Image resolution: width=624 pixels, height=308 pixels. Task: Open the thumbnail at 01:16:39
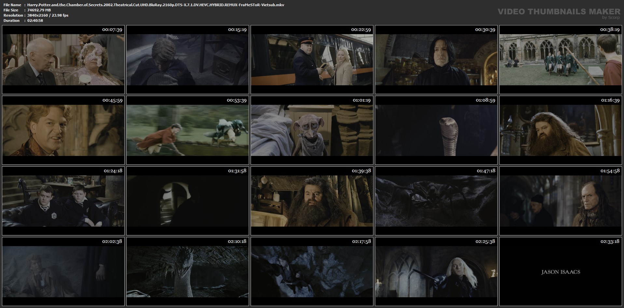coord(561,130)
